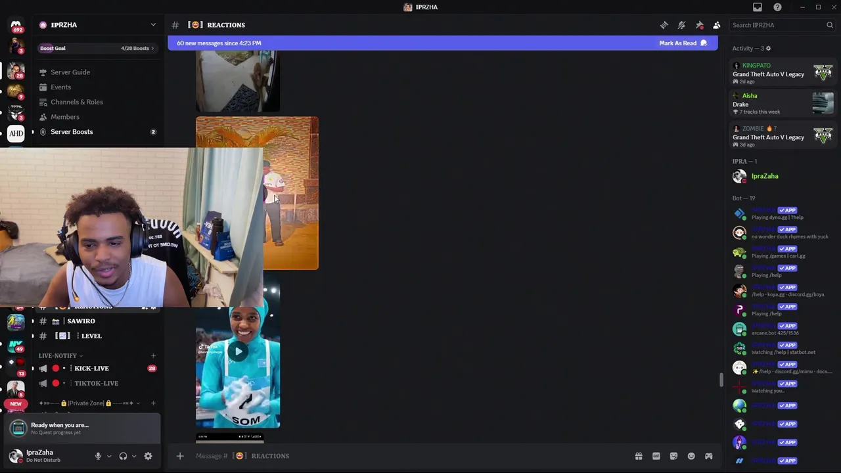The height and width of the screenshot is (473, 841).
Task: Open bot with duck rhymes status
Action: (x=783, y=233)
